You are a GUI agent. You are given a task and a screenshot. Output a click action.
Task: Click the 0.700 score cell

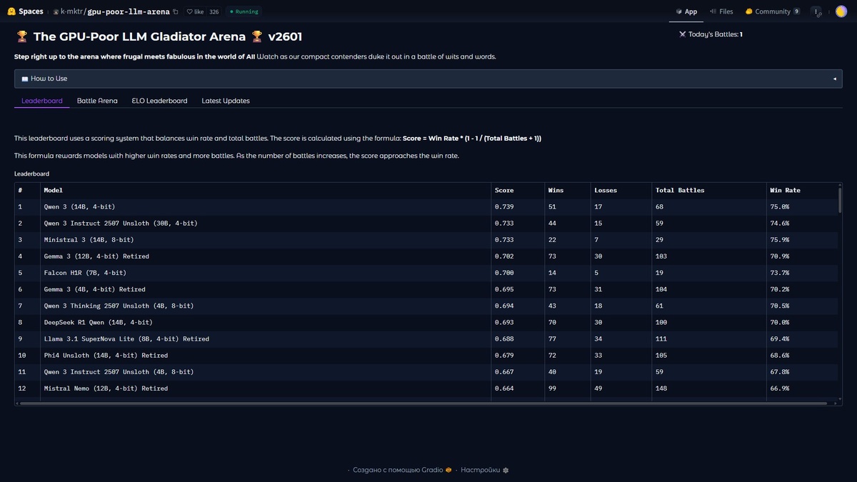pos(517,273)
